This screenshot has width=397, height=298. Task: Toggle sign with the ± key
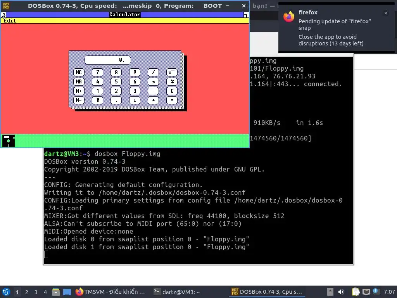click(x=135, y=100)
